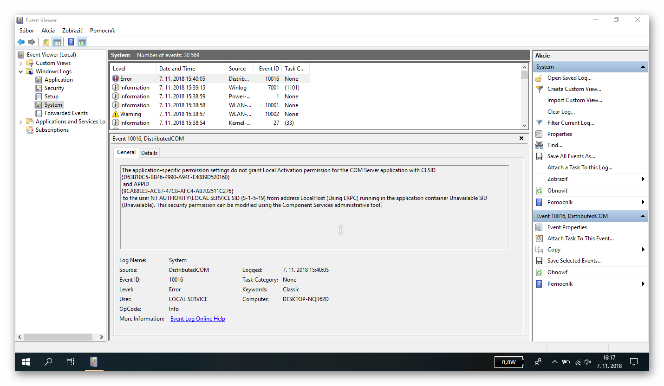Click the Event Properties icon in Actions

539,227
